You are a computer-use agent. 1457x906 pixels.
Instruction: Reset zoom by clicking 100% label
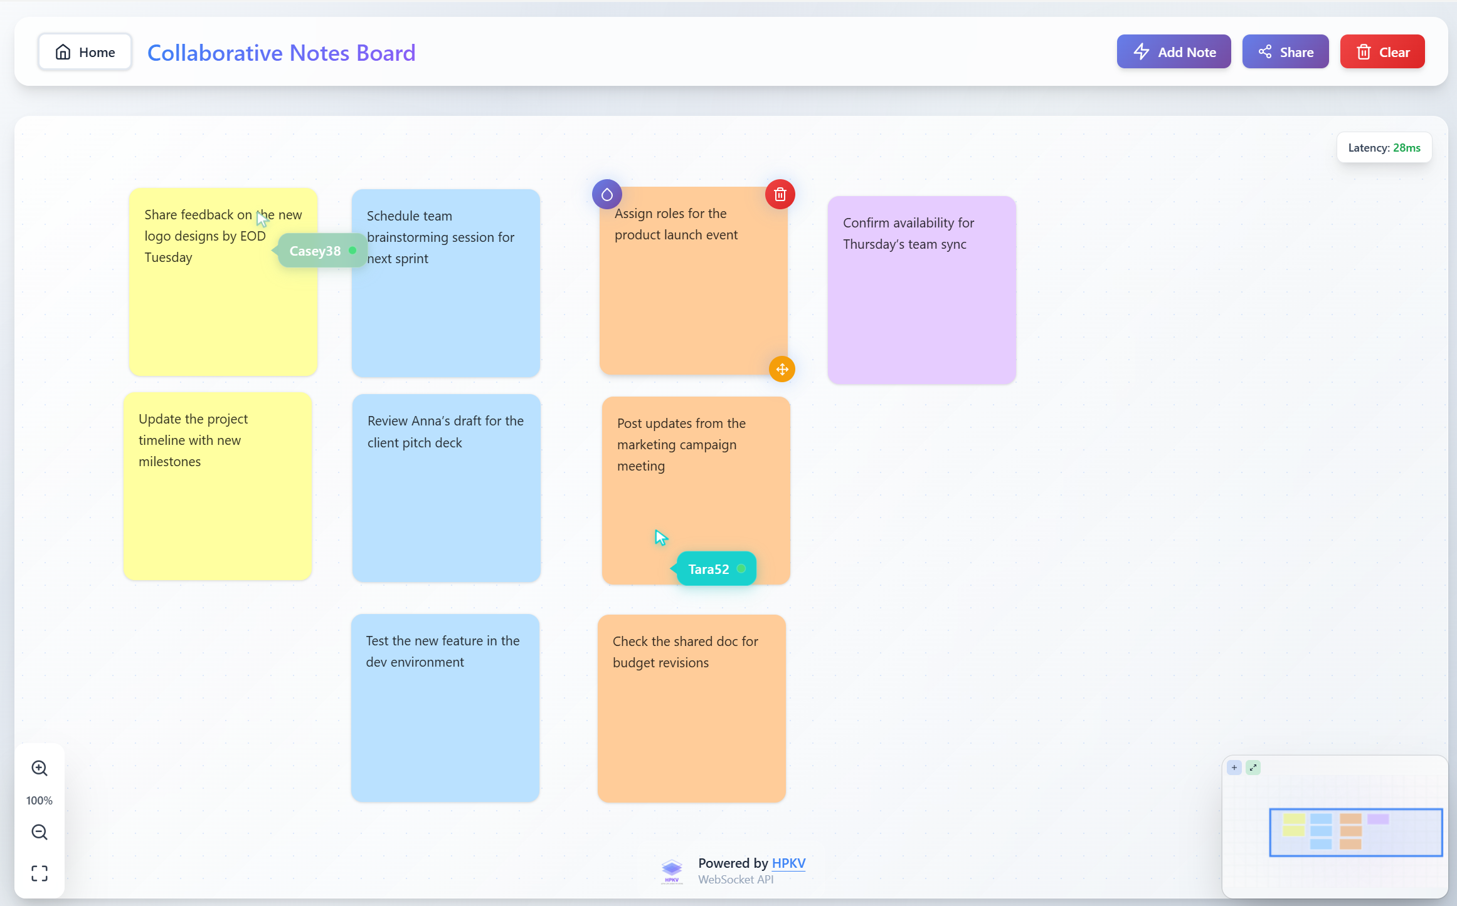(x=40, y=800)
